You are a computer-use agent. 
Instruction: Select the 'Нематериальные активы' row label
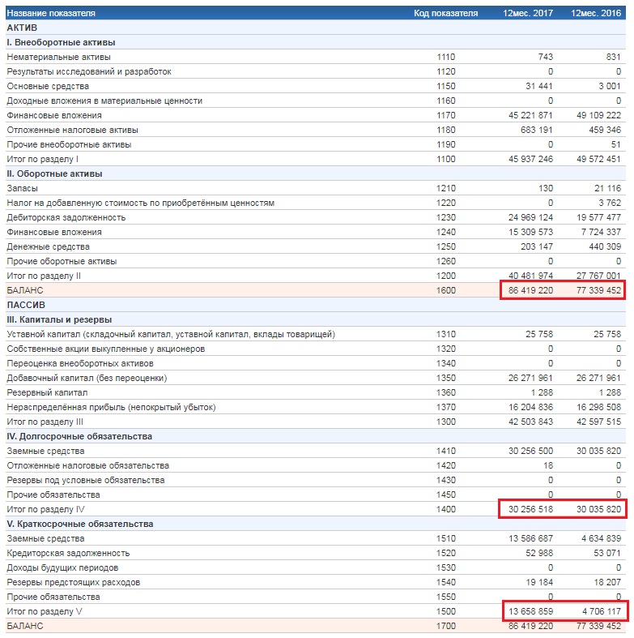click(58, 57)
